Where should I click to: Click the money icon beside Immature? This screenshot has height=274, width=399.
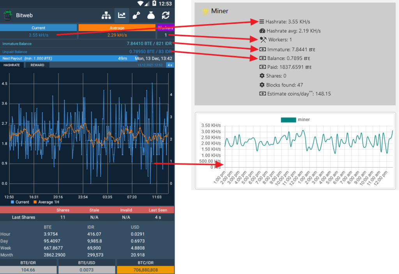pos(262,49)
